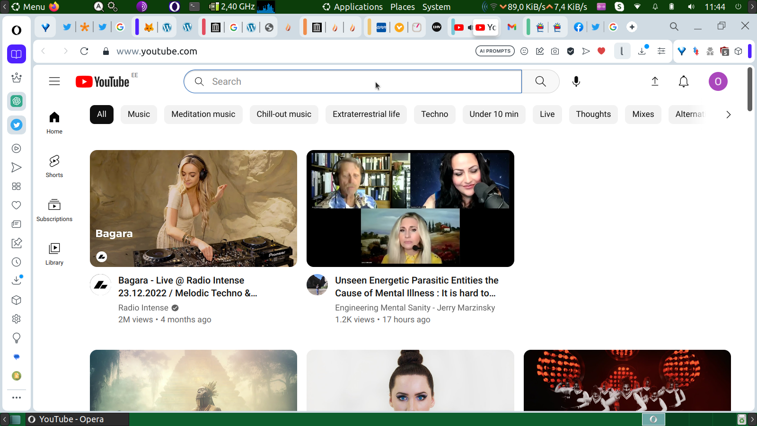The image size is (757, 426).
Task: Open Radio Intense channel link
Action: (x=143, y=308)
